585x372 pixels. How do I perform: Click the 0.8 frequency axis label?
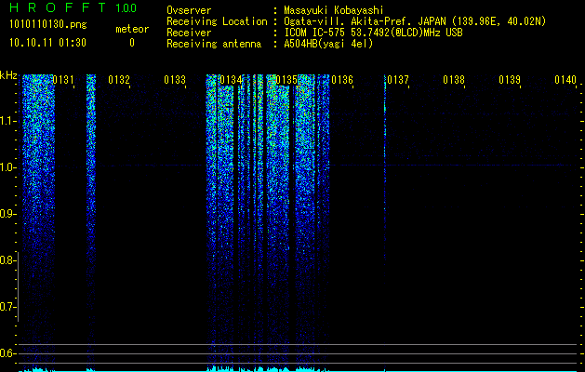point(7,260)
